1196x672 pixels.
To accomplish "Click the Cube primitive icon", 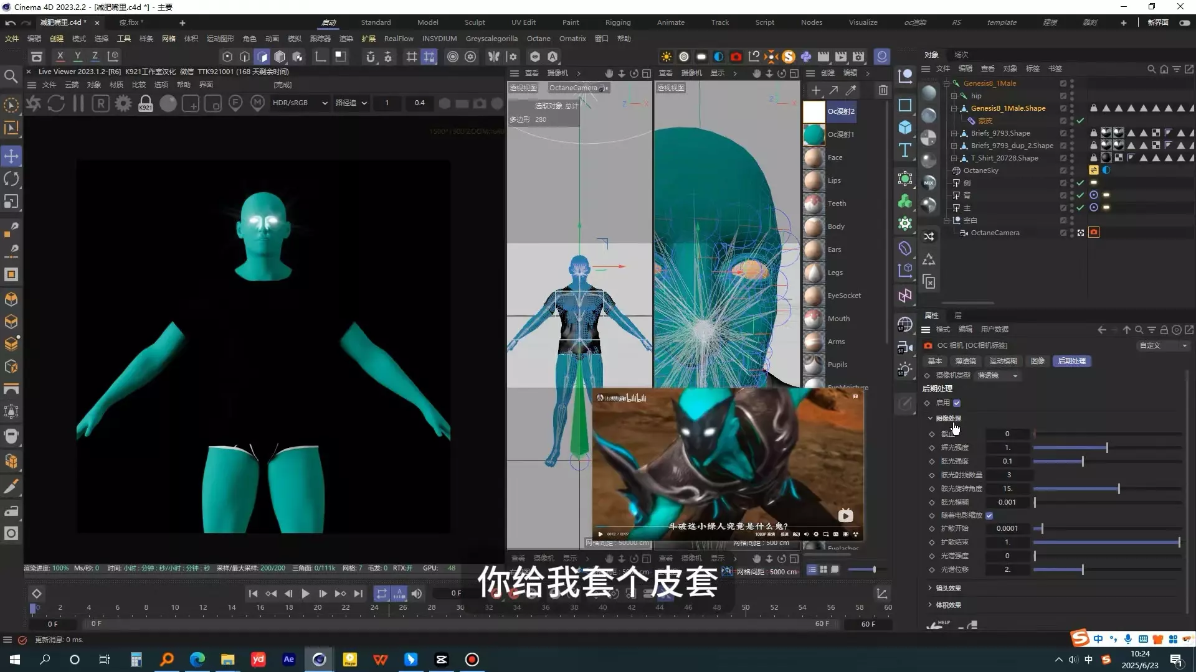I will pyautogui.click(x=905, y=128).
